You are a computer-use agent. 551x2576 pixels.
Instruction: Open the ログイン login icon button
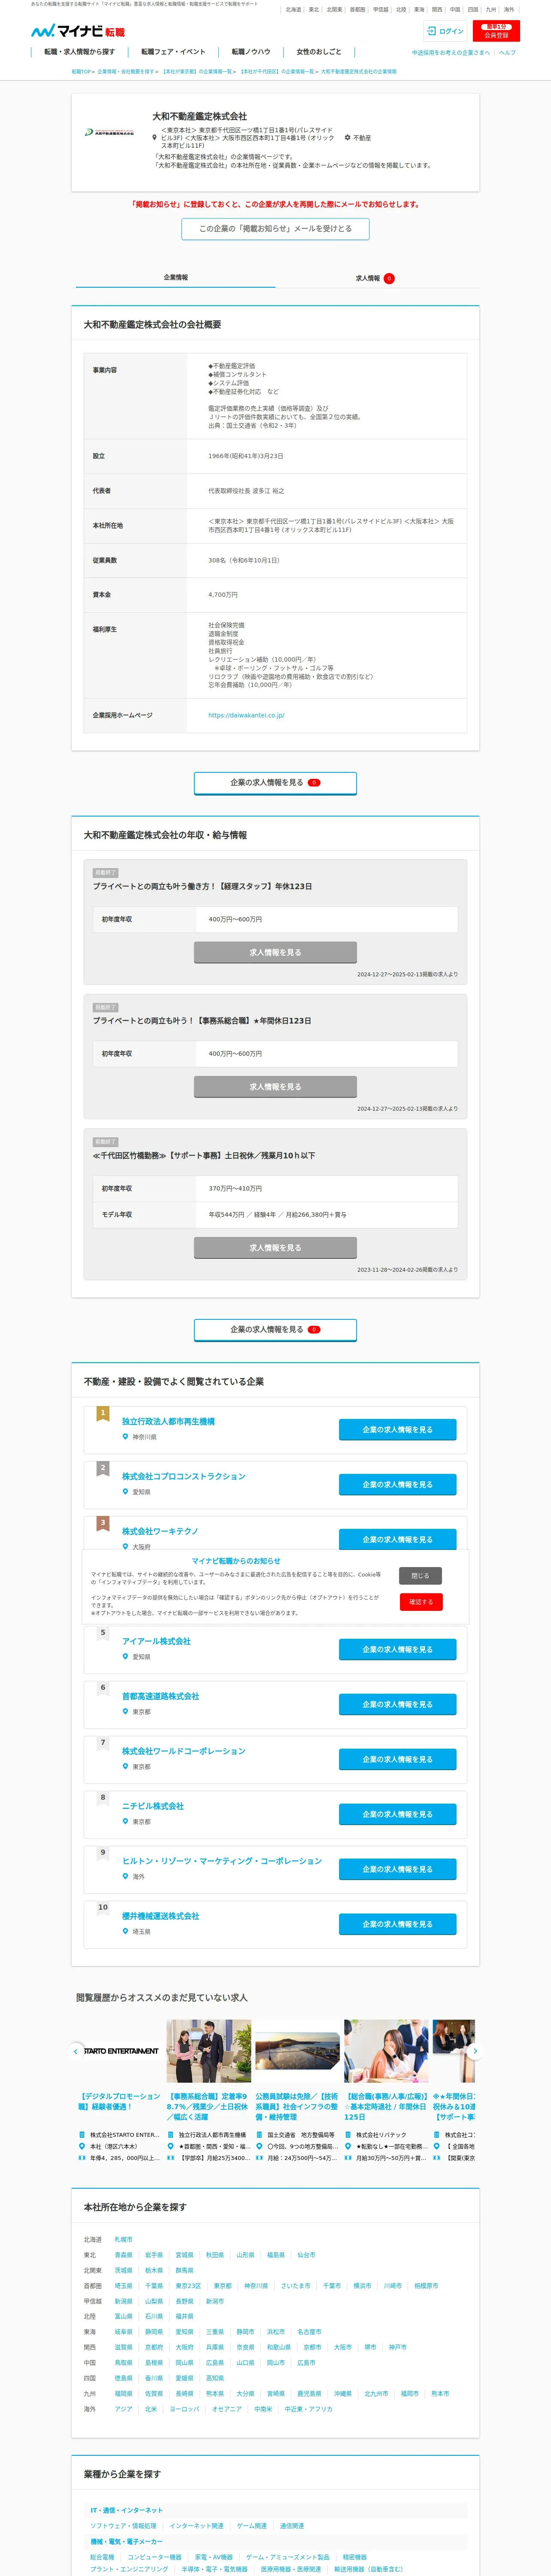point(446,31)
